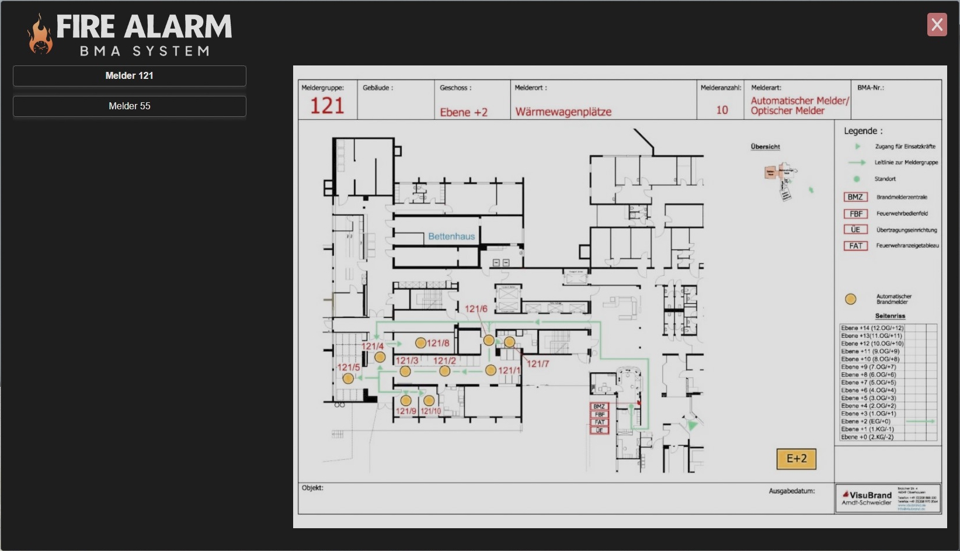Select the detector marker under label 121/2
960x551 pixels.
point(444,371)
